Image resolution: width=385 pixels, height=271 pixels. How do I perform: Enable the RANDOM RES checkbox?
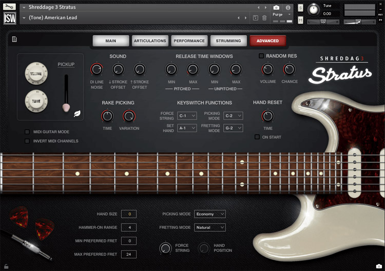click(261, 56)
